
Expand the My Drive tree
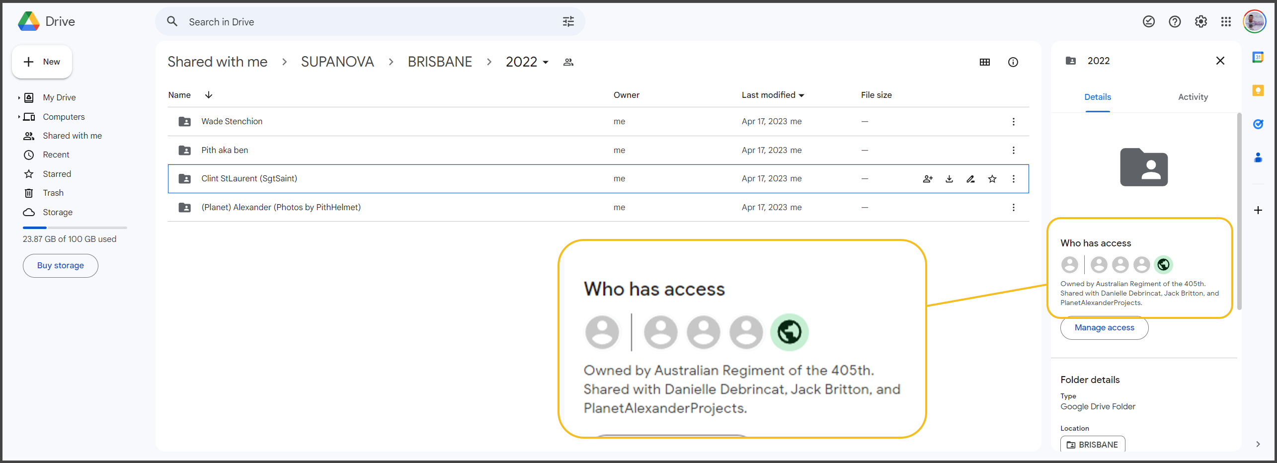19,98
